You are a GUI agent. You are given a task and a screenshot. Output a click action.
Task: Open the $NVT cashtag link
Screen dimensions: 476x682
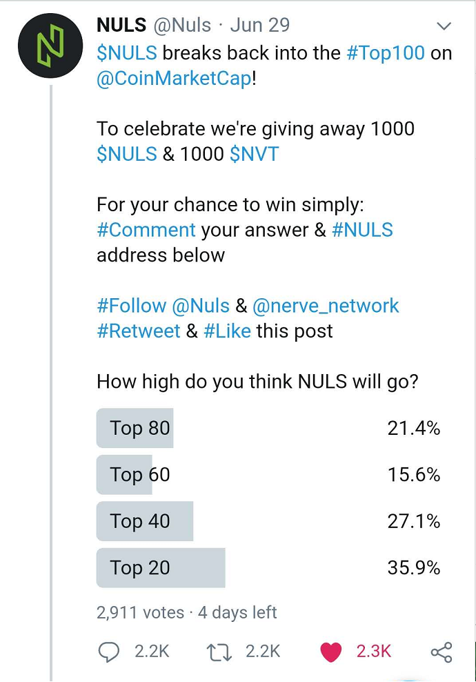255,154
